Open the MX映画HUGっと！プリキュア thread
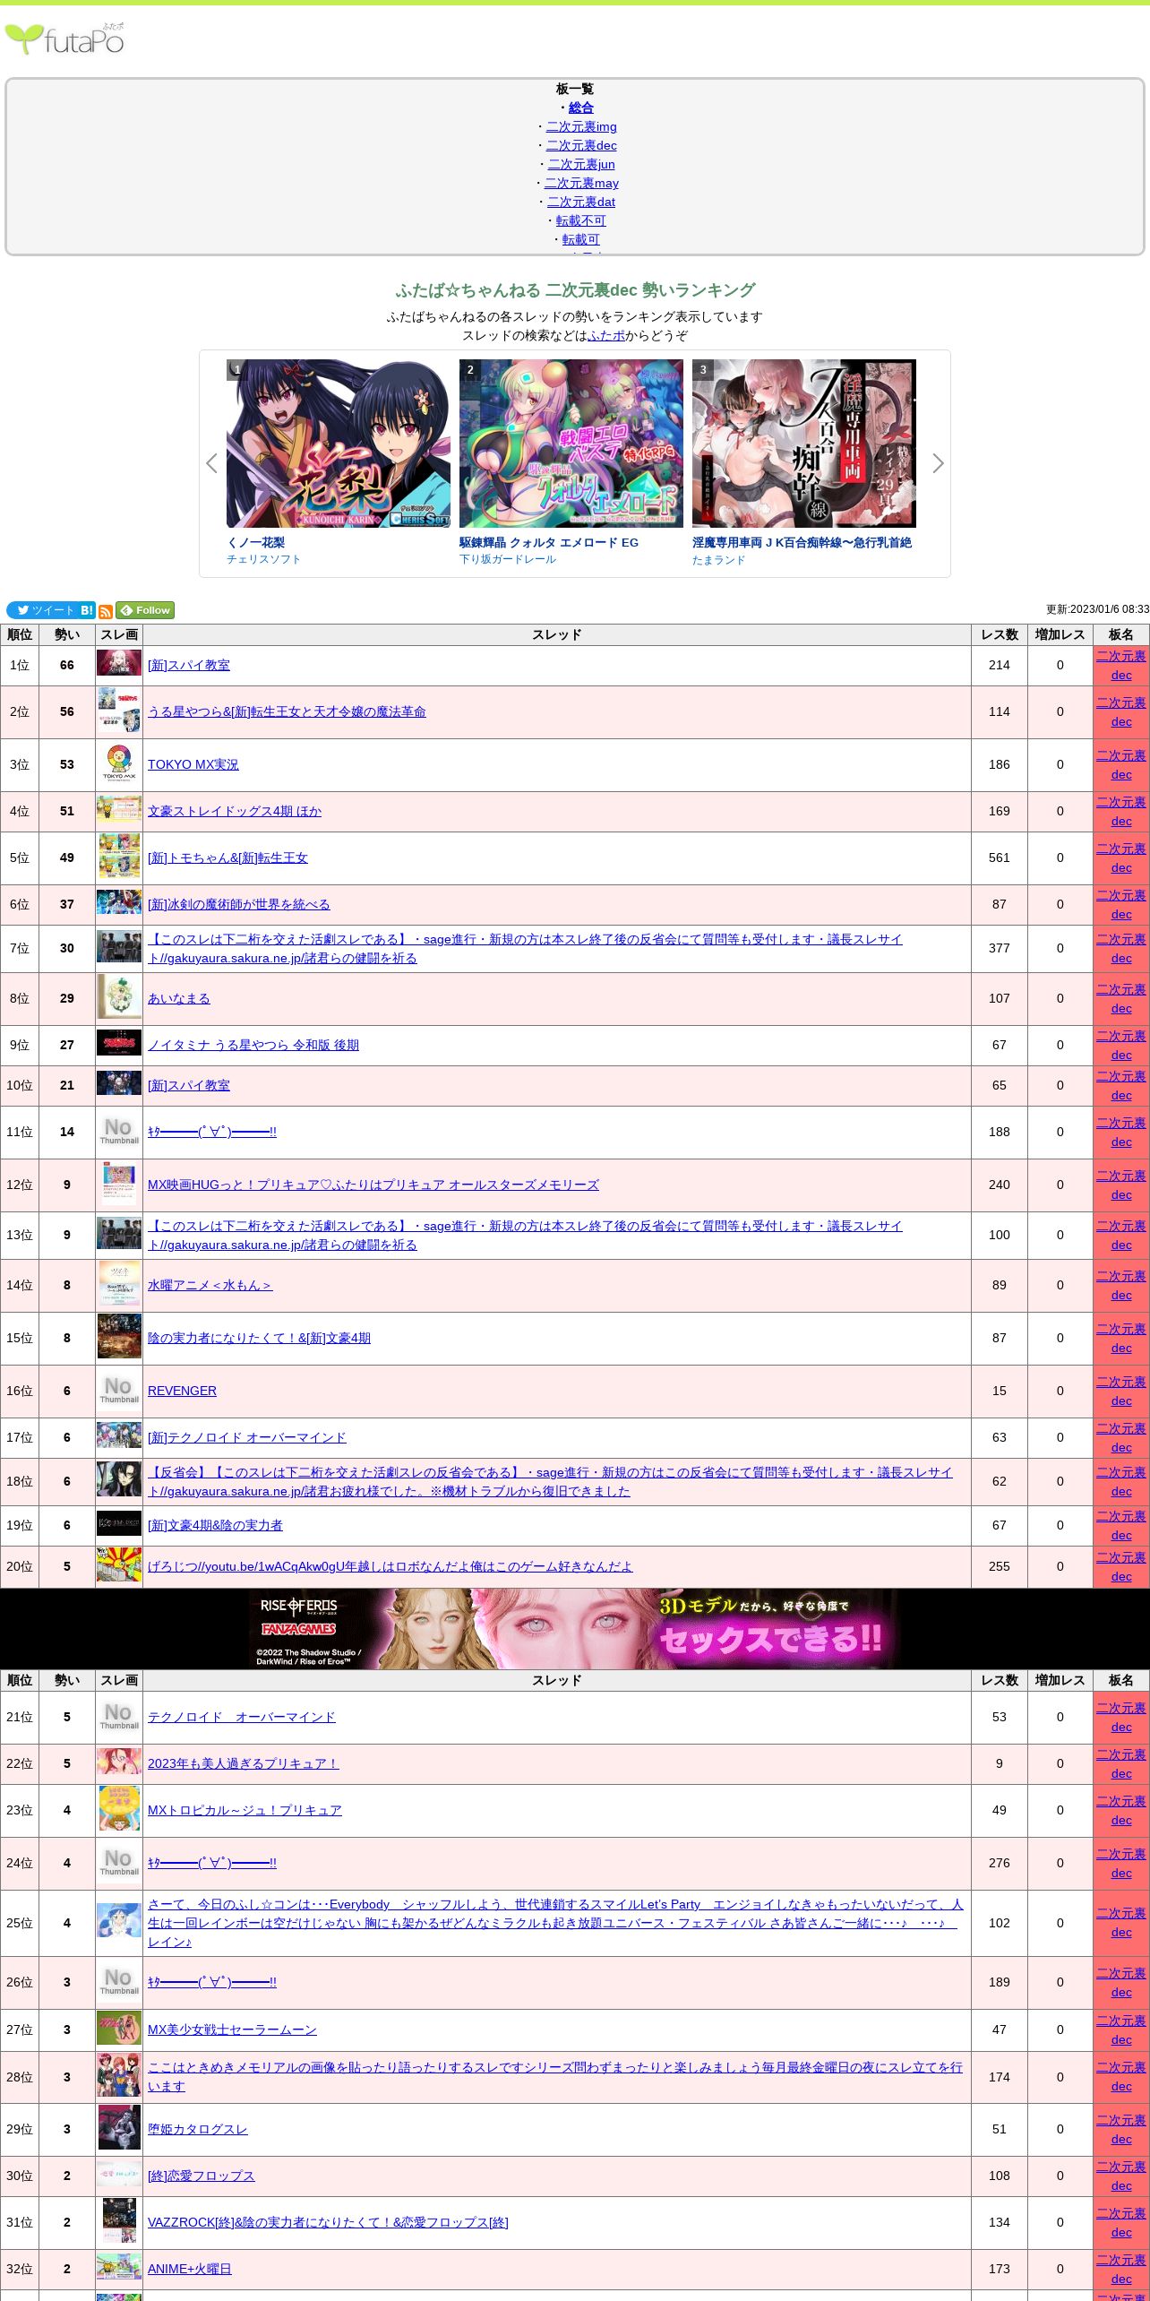This screenshot has width=1150, height=2301. (x=373, y=1185)
